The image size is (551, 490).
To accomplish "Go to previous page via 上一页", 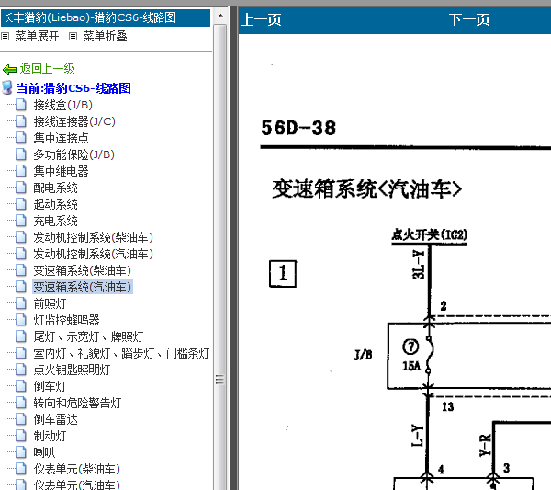I will click(261, 19).
